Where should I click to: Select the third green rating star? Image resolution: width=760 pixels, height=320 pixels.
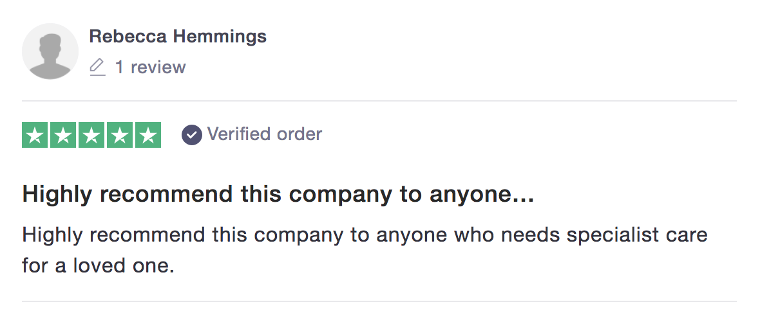tap(91, 136)
